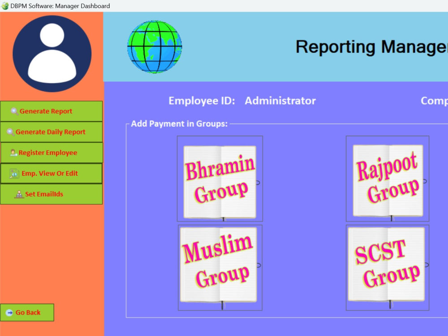Click the globe logo icon

tap(155, 47)
